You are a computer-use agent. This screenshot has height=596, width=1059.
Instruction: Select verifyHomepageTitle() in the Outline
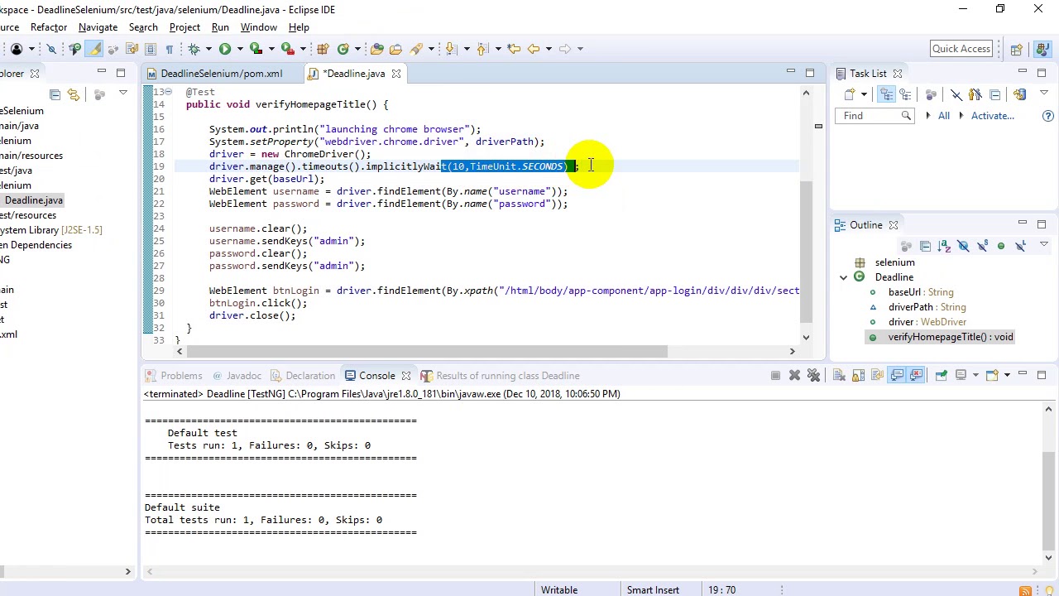click(951, 337)
